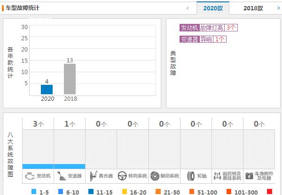Click the 轮胎 tire icon
This screenshot has height=195, width=282.
pyautogui.click(x=191, y=176)
